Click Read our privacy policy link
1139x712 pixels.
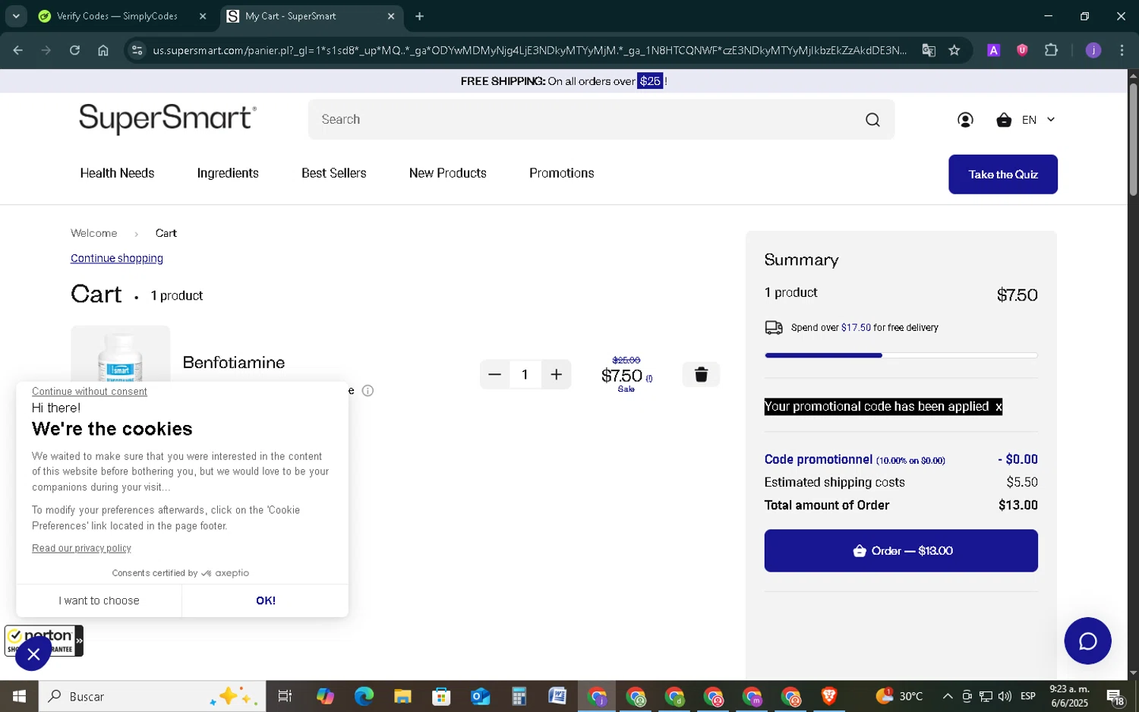pos(81,549)
